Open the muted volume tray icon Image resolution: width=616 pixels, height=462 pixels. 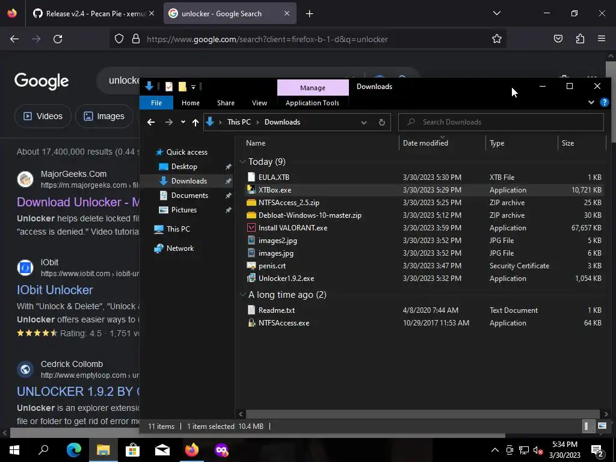click(538, 450)
